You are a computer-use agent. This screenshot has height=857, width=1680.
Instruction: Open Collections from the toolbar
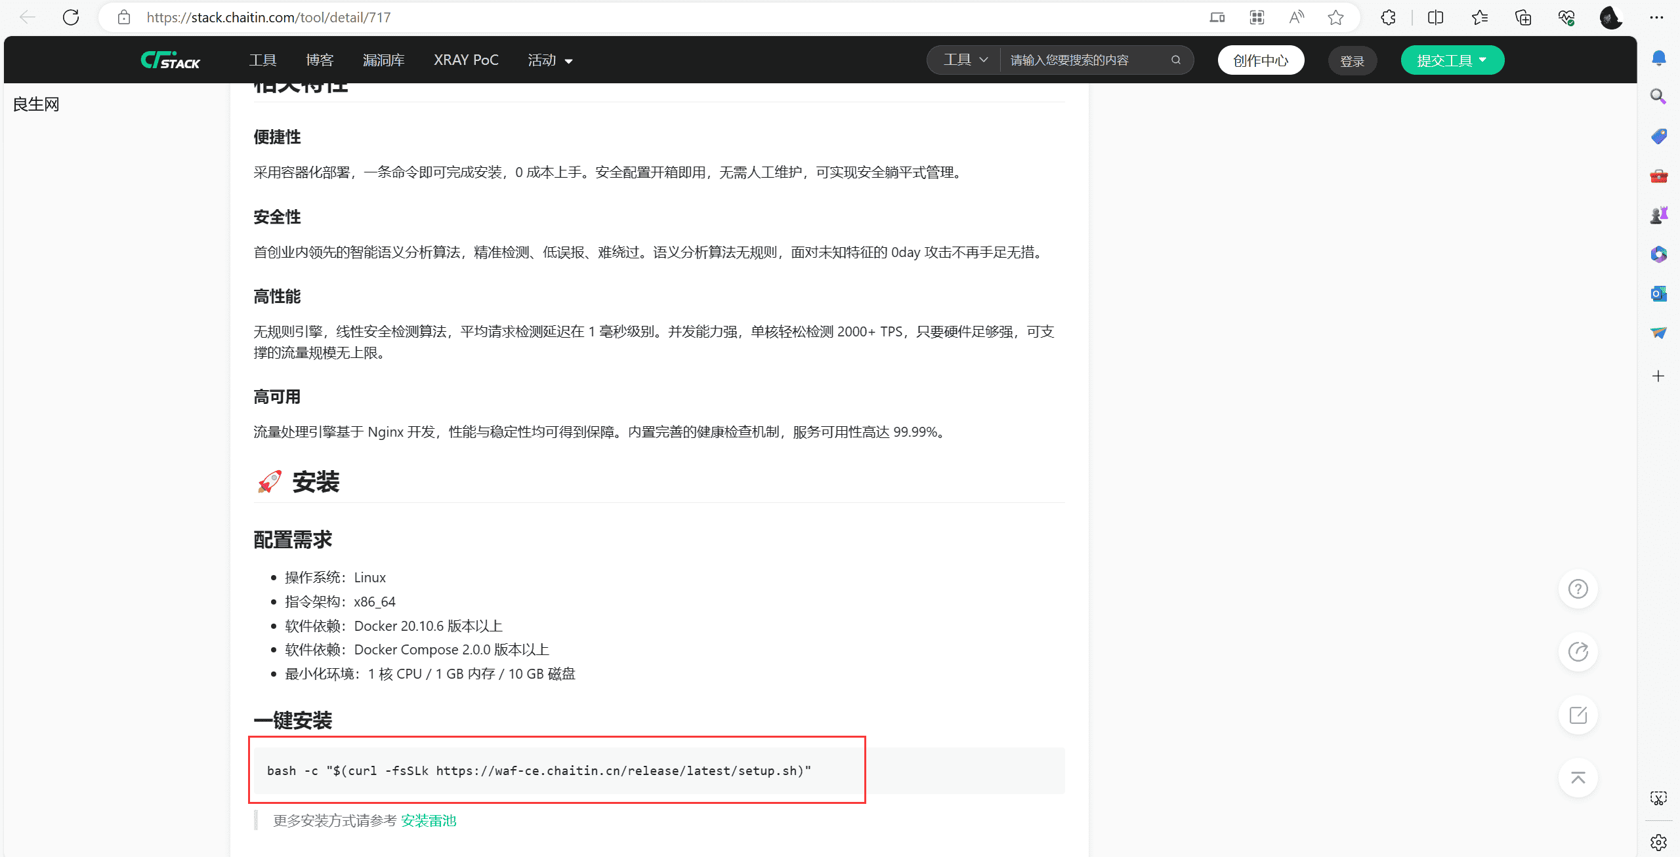tap(1523, 17)
